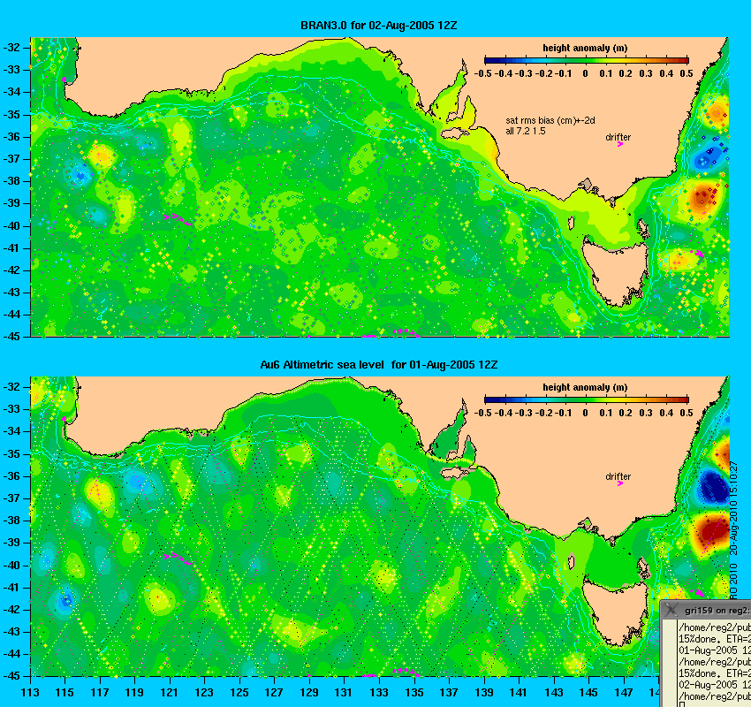Viewport: 751px width, 707px height.
Task: Click longitude label '137' on the bottom axis
Action: tap(449, 693)
